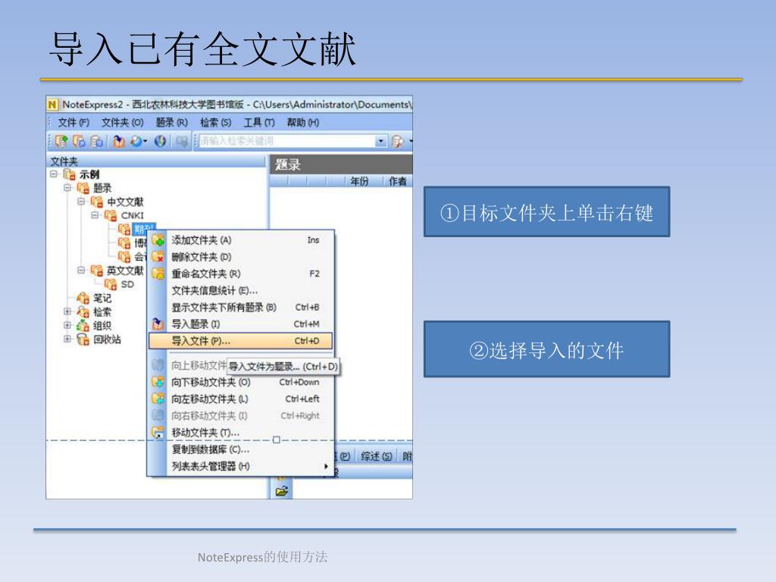Open the 检索 (S) menu
776x582 pixels.
pyautogui.click(x=216, y=123)
